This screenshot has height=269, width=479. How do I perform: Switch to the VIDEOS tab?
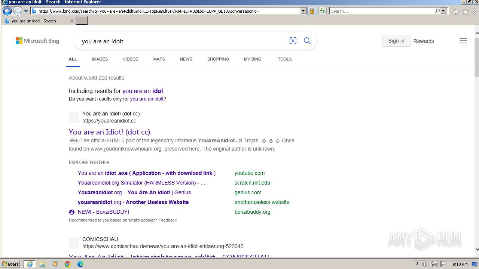click(130, 59)
